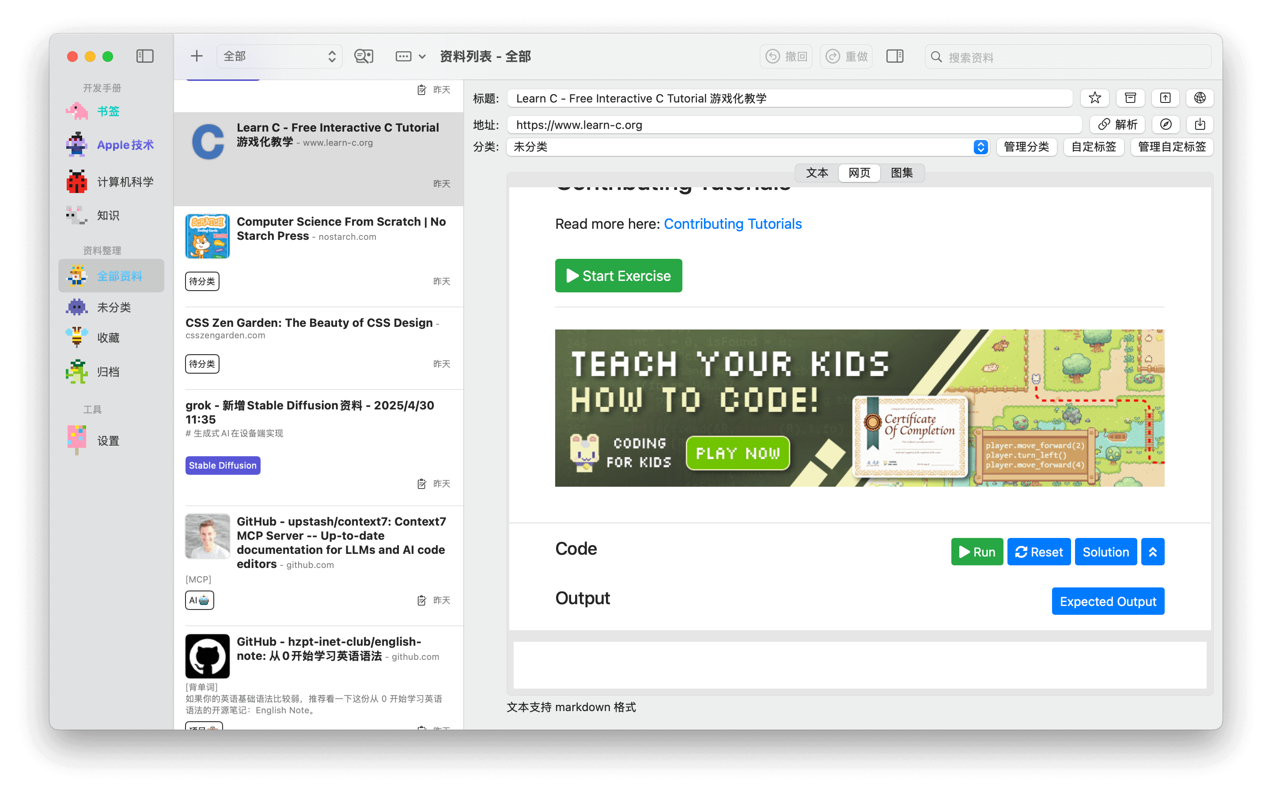Click the star favorite icon beside title
Image resolution: width=1272 pixels, height=795 pixels.
point(1095,98)
